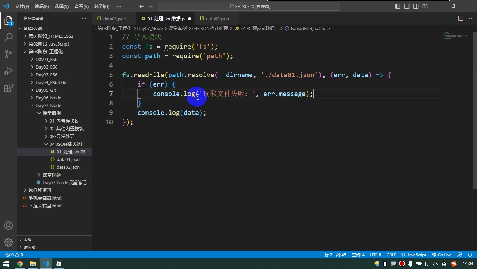Toggle the primary sidebar layout icon
The height and width of the screenshot is (269, 477).
(x=398, y=6)
